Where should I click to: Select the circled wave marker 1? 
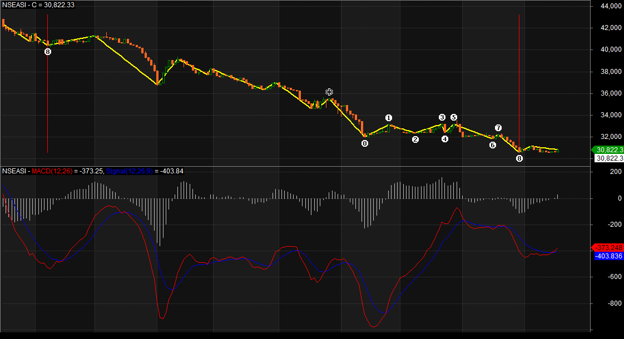click(x=389, y=118)
